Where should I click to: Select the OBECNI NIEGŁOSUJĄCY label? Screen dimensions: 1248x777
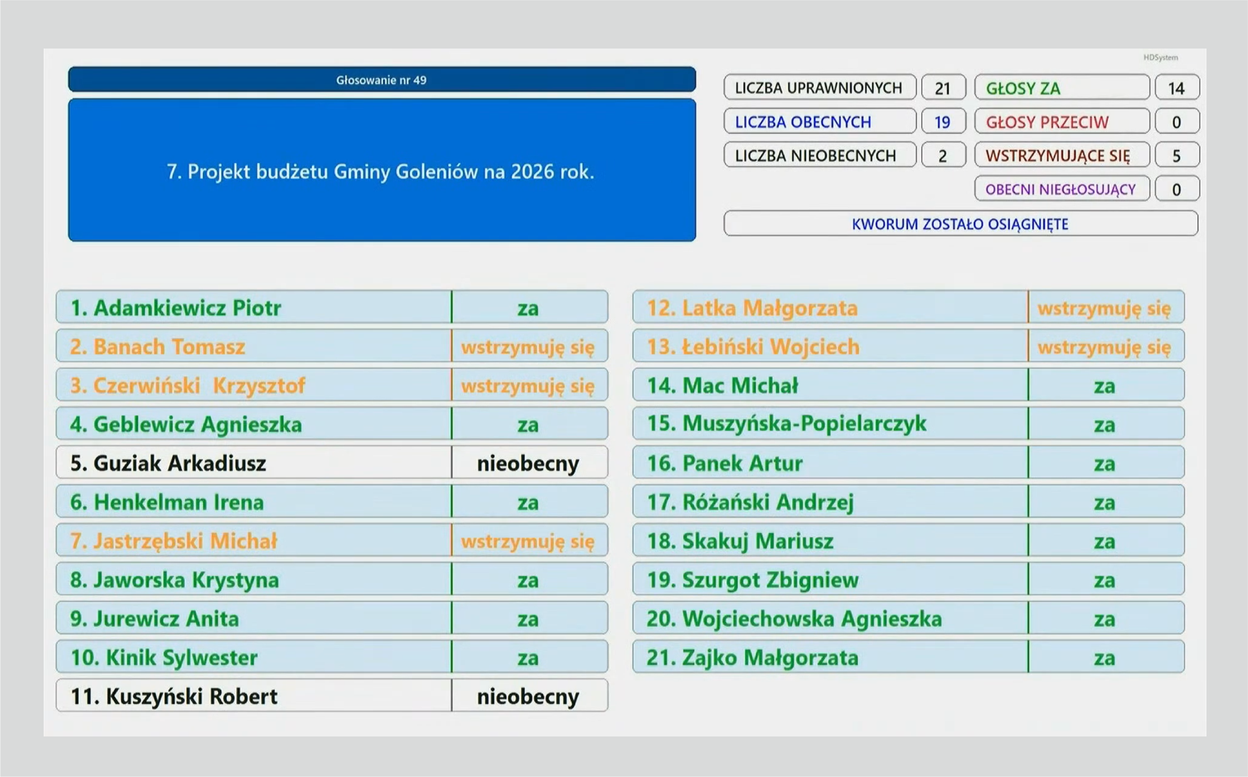(1061, 189)
